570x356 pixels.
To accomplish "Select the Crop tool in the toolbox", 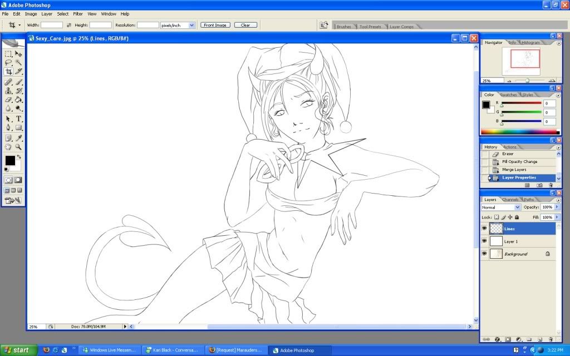I will click(8, 72).
